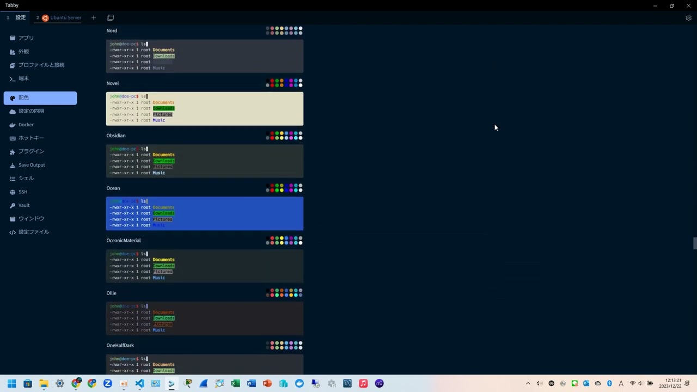Choose the Novel color scheme preview

205,109
